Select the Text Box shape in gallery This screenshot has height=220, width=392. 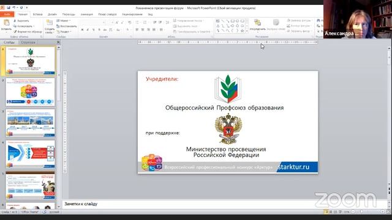(218, 21)
